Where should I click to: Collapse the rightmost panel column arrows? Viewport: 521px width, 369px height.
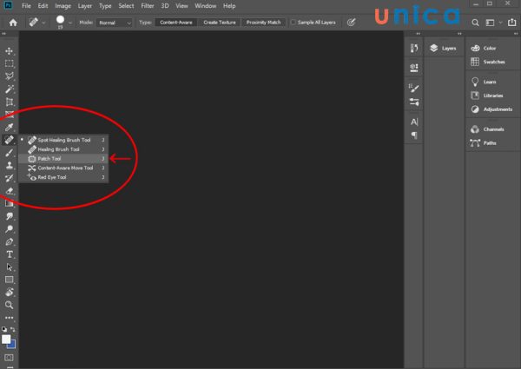[516, 34]
